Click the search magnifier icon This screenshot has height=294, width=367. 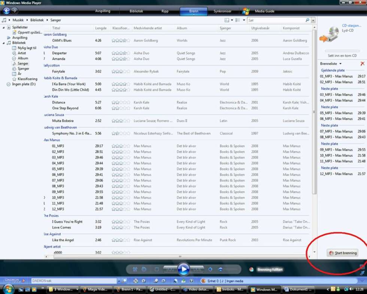click(x=307, y=20)
